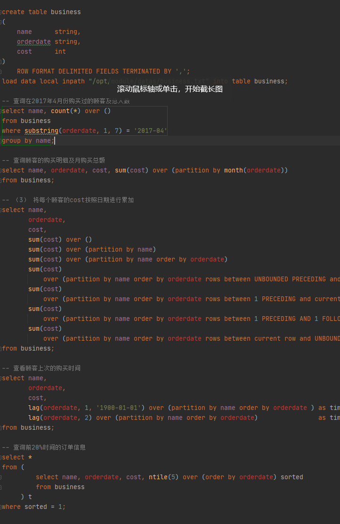Click the comment about customers in April 2017

click(x=66, y=101)
